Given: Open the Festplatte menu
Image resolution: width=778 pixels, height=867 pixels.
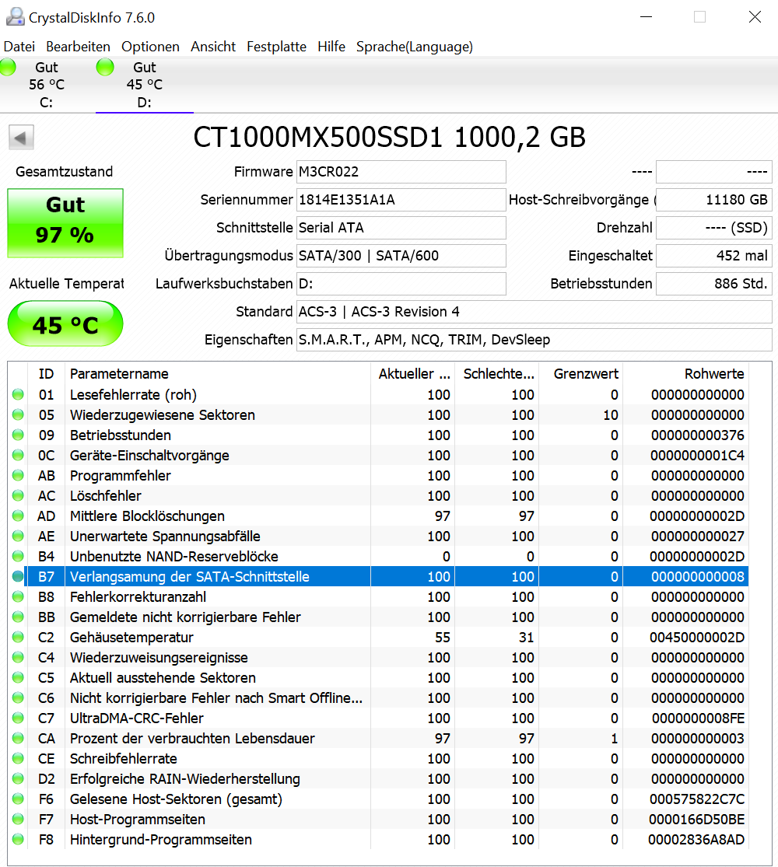Looking at the screenshot, I should (x=276, y=47).
